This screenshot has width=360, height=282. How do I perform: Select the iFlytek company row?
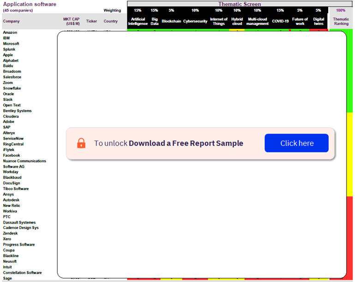(9, 150)
